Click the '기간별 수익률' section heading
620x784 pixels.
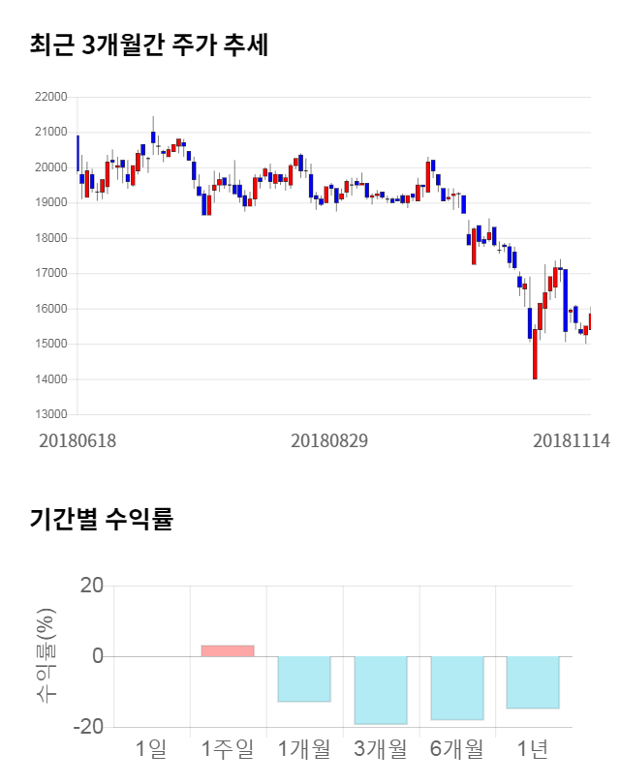pyautogui.click(x=101, y=519)
